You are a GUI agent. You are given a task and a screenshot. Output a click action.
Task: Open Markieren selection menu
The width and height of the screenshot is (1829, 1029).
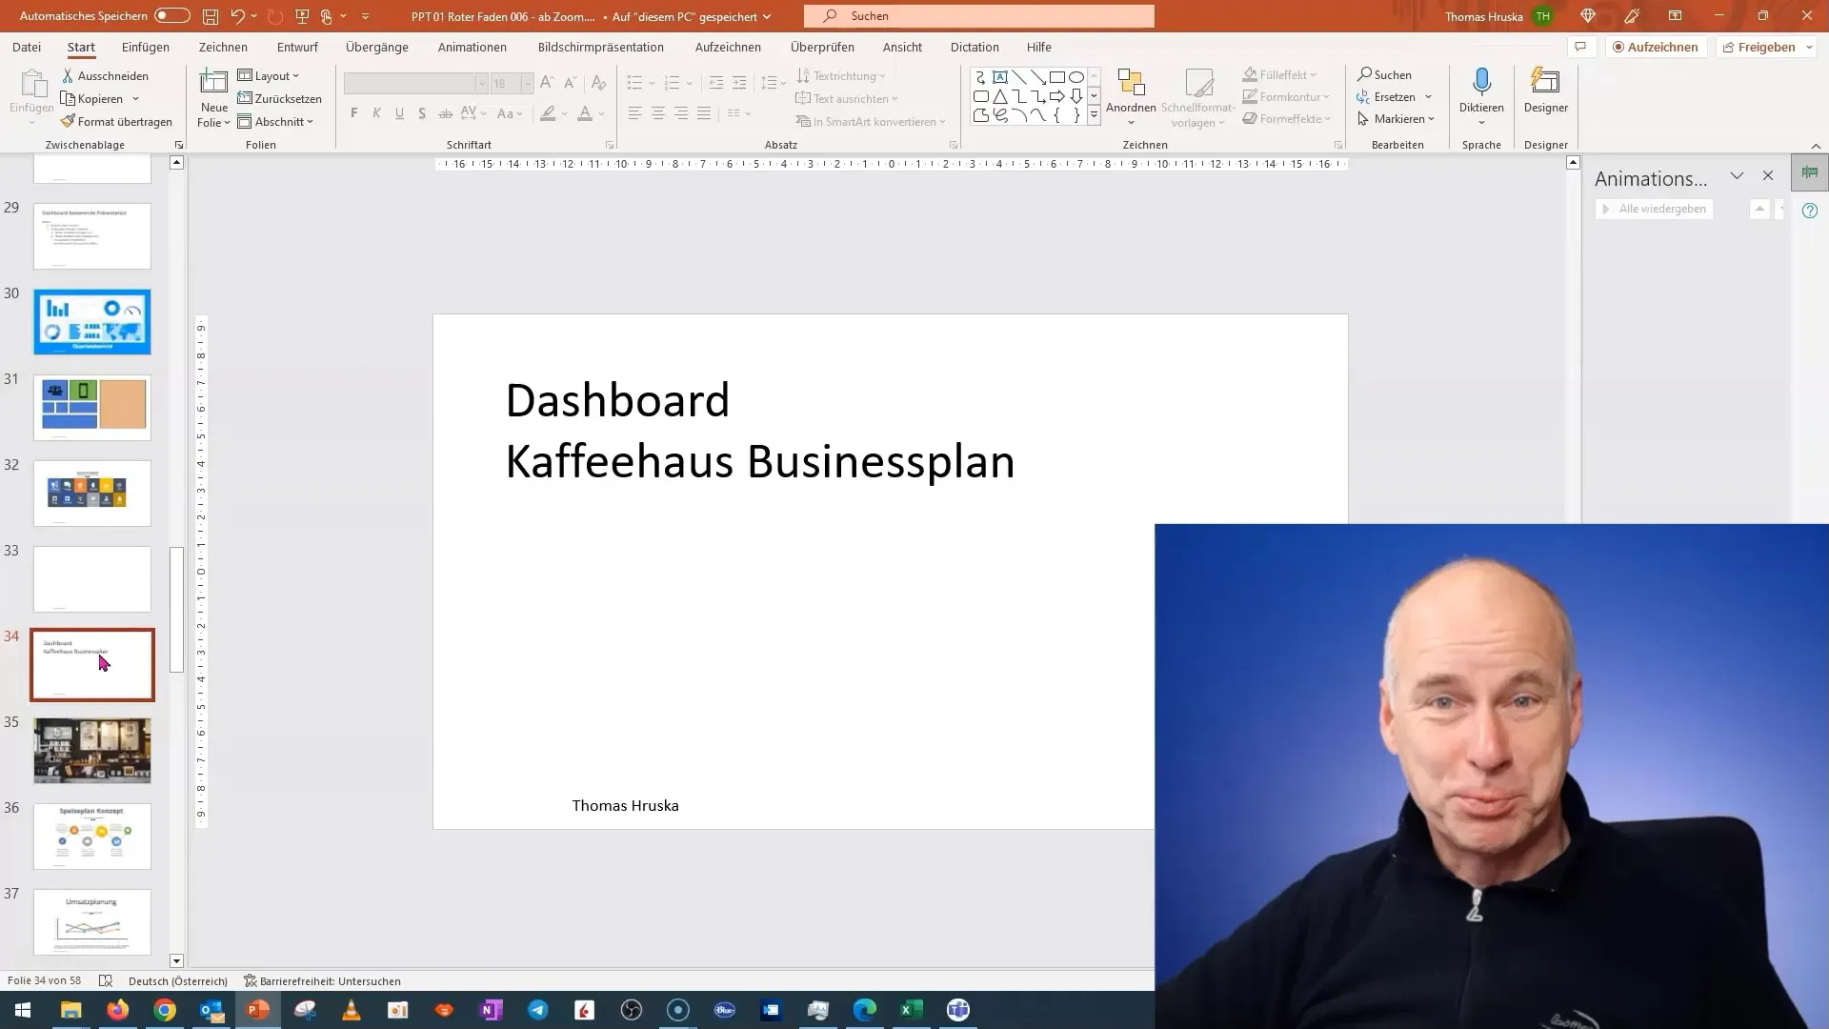[1396, 118]
